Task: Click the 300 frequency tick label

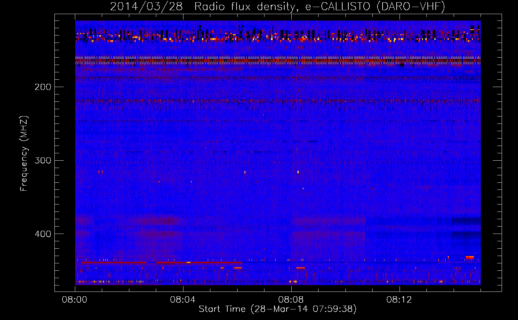Action: (x=43, y=160)
